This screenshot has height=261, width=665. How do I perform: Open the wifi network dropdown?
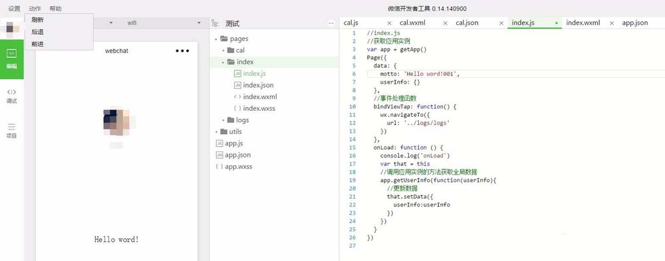click(x=164, y=23)
